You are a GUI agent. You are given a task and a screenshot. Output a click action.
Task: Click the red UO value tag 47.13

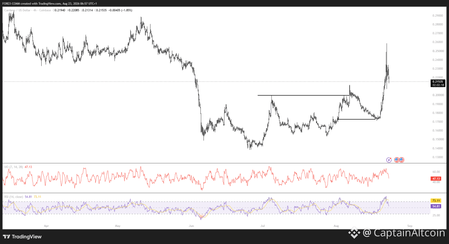436,178
